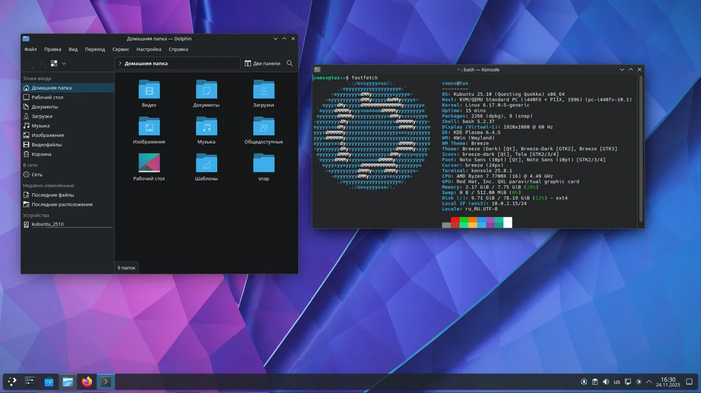Open the Настройка menu
The width and height of the screenshot is (701, 393).
pos(149,49)
